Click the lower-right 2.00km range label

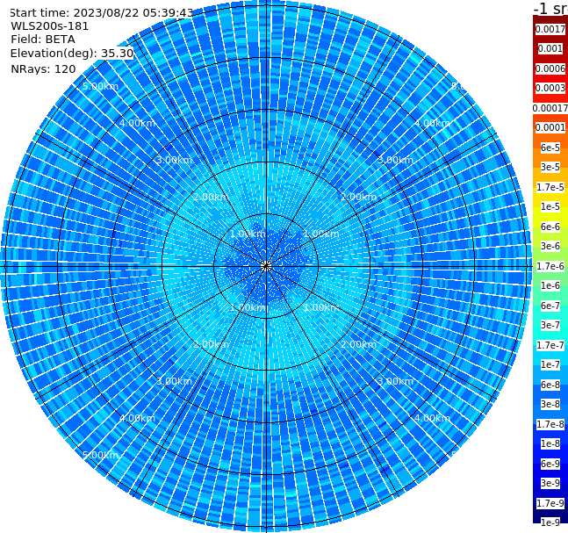click(359, 344)
